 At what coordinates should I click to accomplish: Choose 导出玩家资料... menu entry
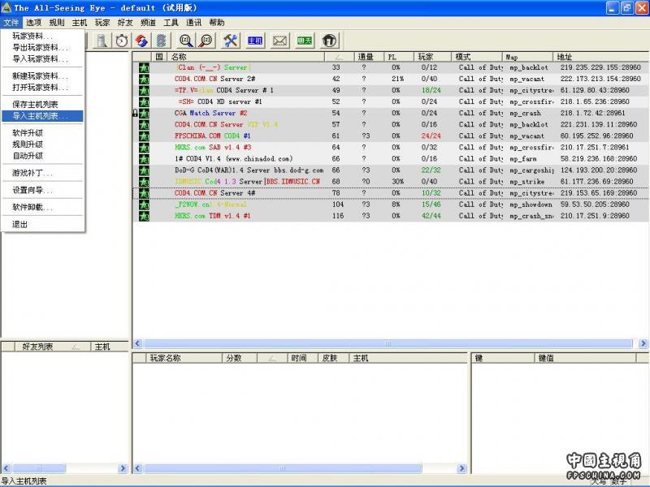tap(43, 48)
